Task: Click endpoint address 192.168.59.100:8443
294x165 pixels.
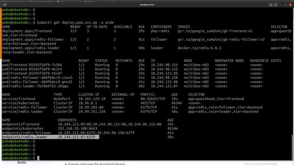Action: (x=78, y=128)
